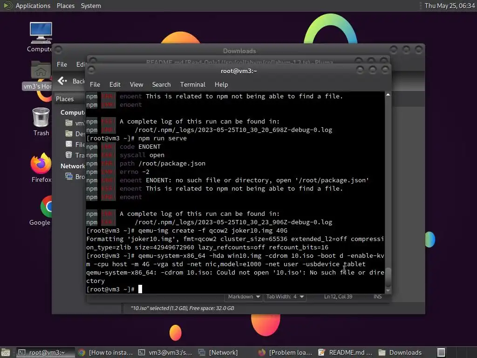
Task: Open the terminal File menu
Action: point(95,84)
